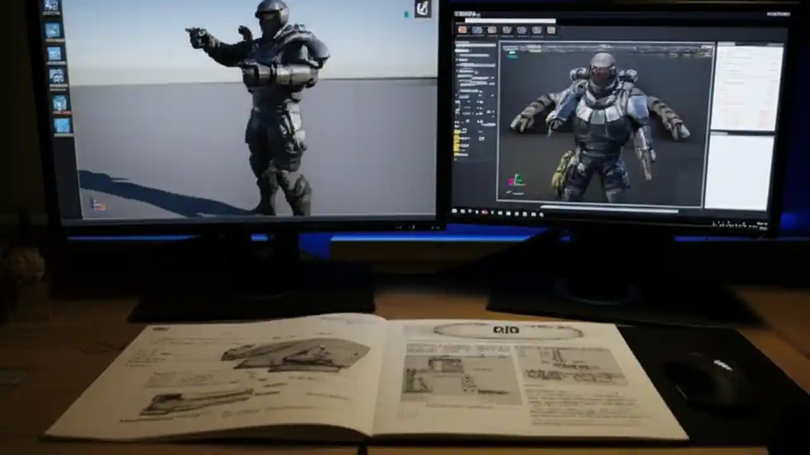Select the rightmost toolbar icon above the viewport
Screen dimensions: 810x455
(x=551, y=30)
